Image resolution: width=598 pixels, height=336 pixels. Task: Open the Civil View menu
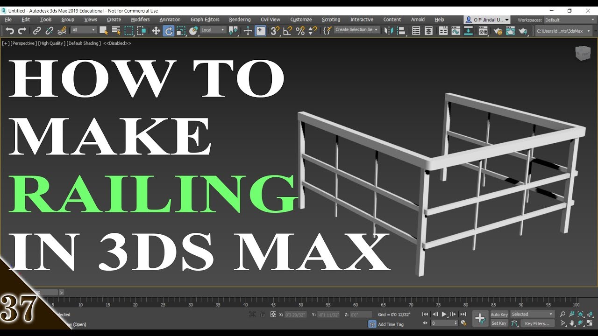[271, 20]
